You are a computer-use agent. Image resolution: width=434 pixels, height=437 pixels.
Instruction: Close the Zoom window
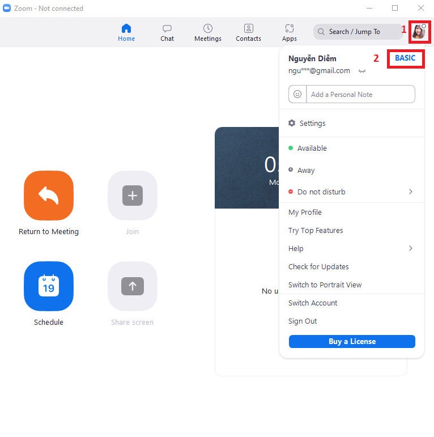[x=421, y=8]
